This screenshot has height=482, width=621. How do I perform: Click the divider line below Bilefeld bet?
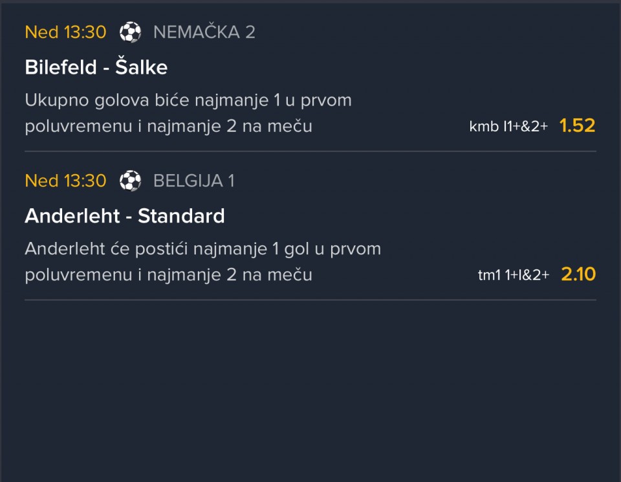point(310,151)
